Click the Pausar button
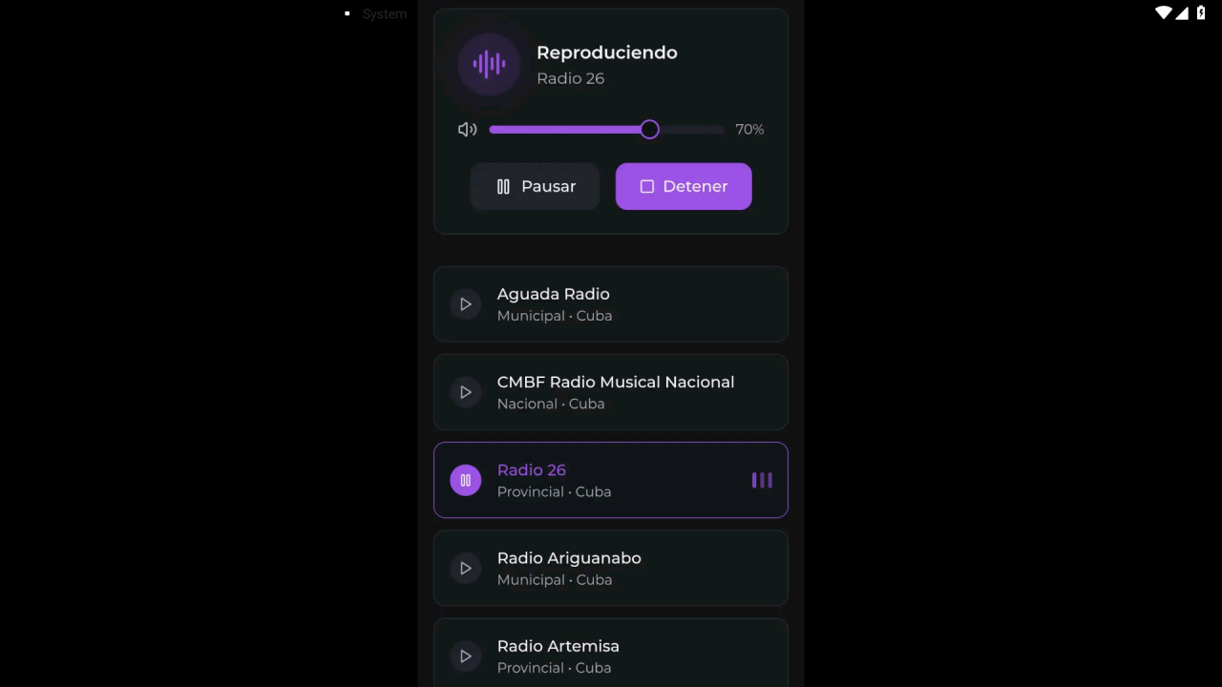 [x=535, y=186]
